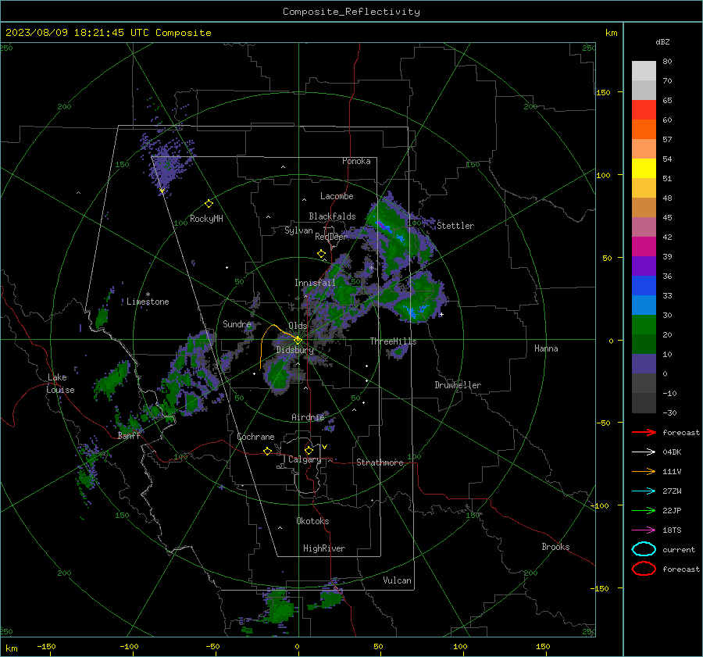Click the 65 dBZ red color swatch
The height and width of the screenshot is (657, 703).
[644, 110]
